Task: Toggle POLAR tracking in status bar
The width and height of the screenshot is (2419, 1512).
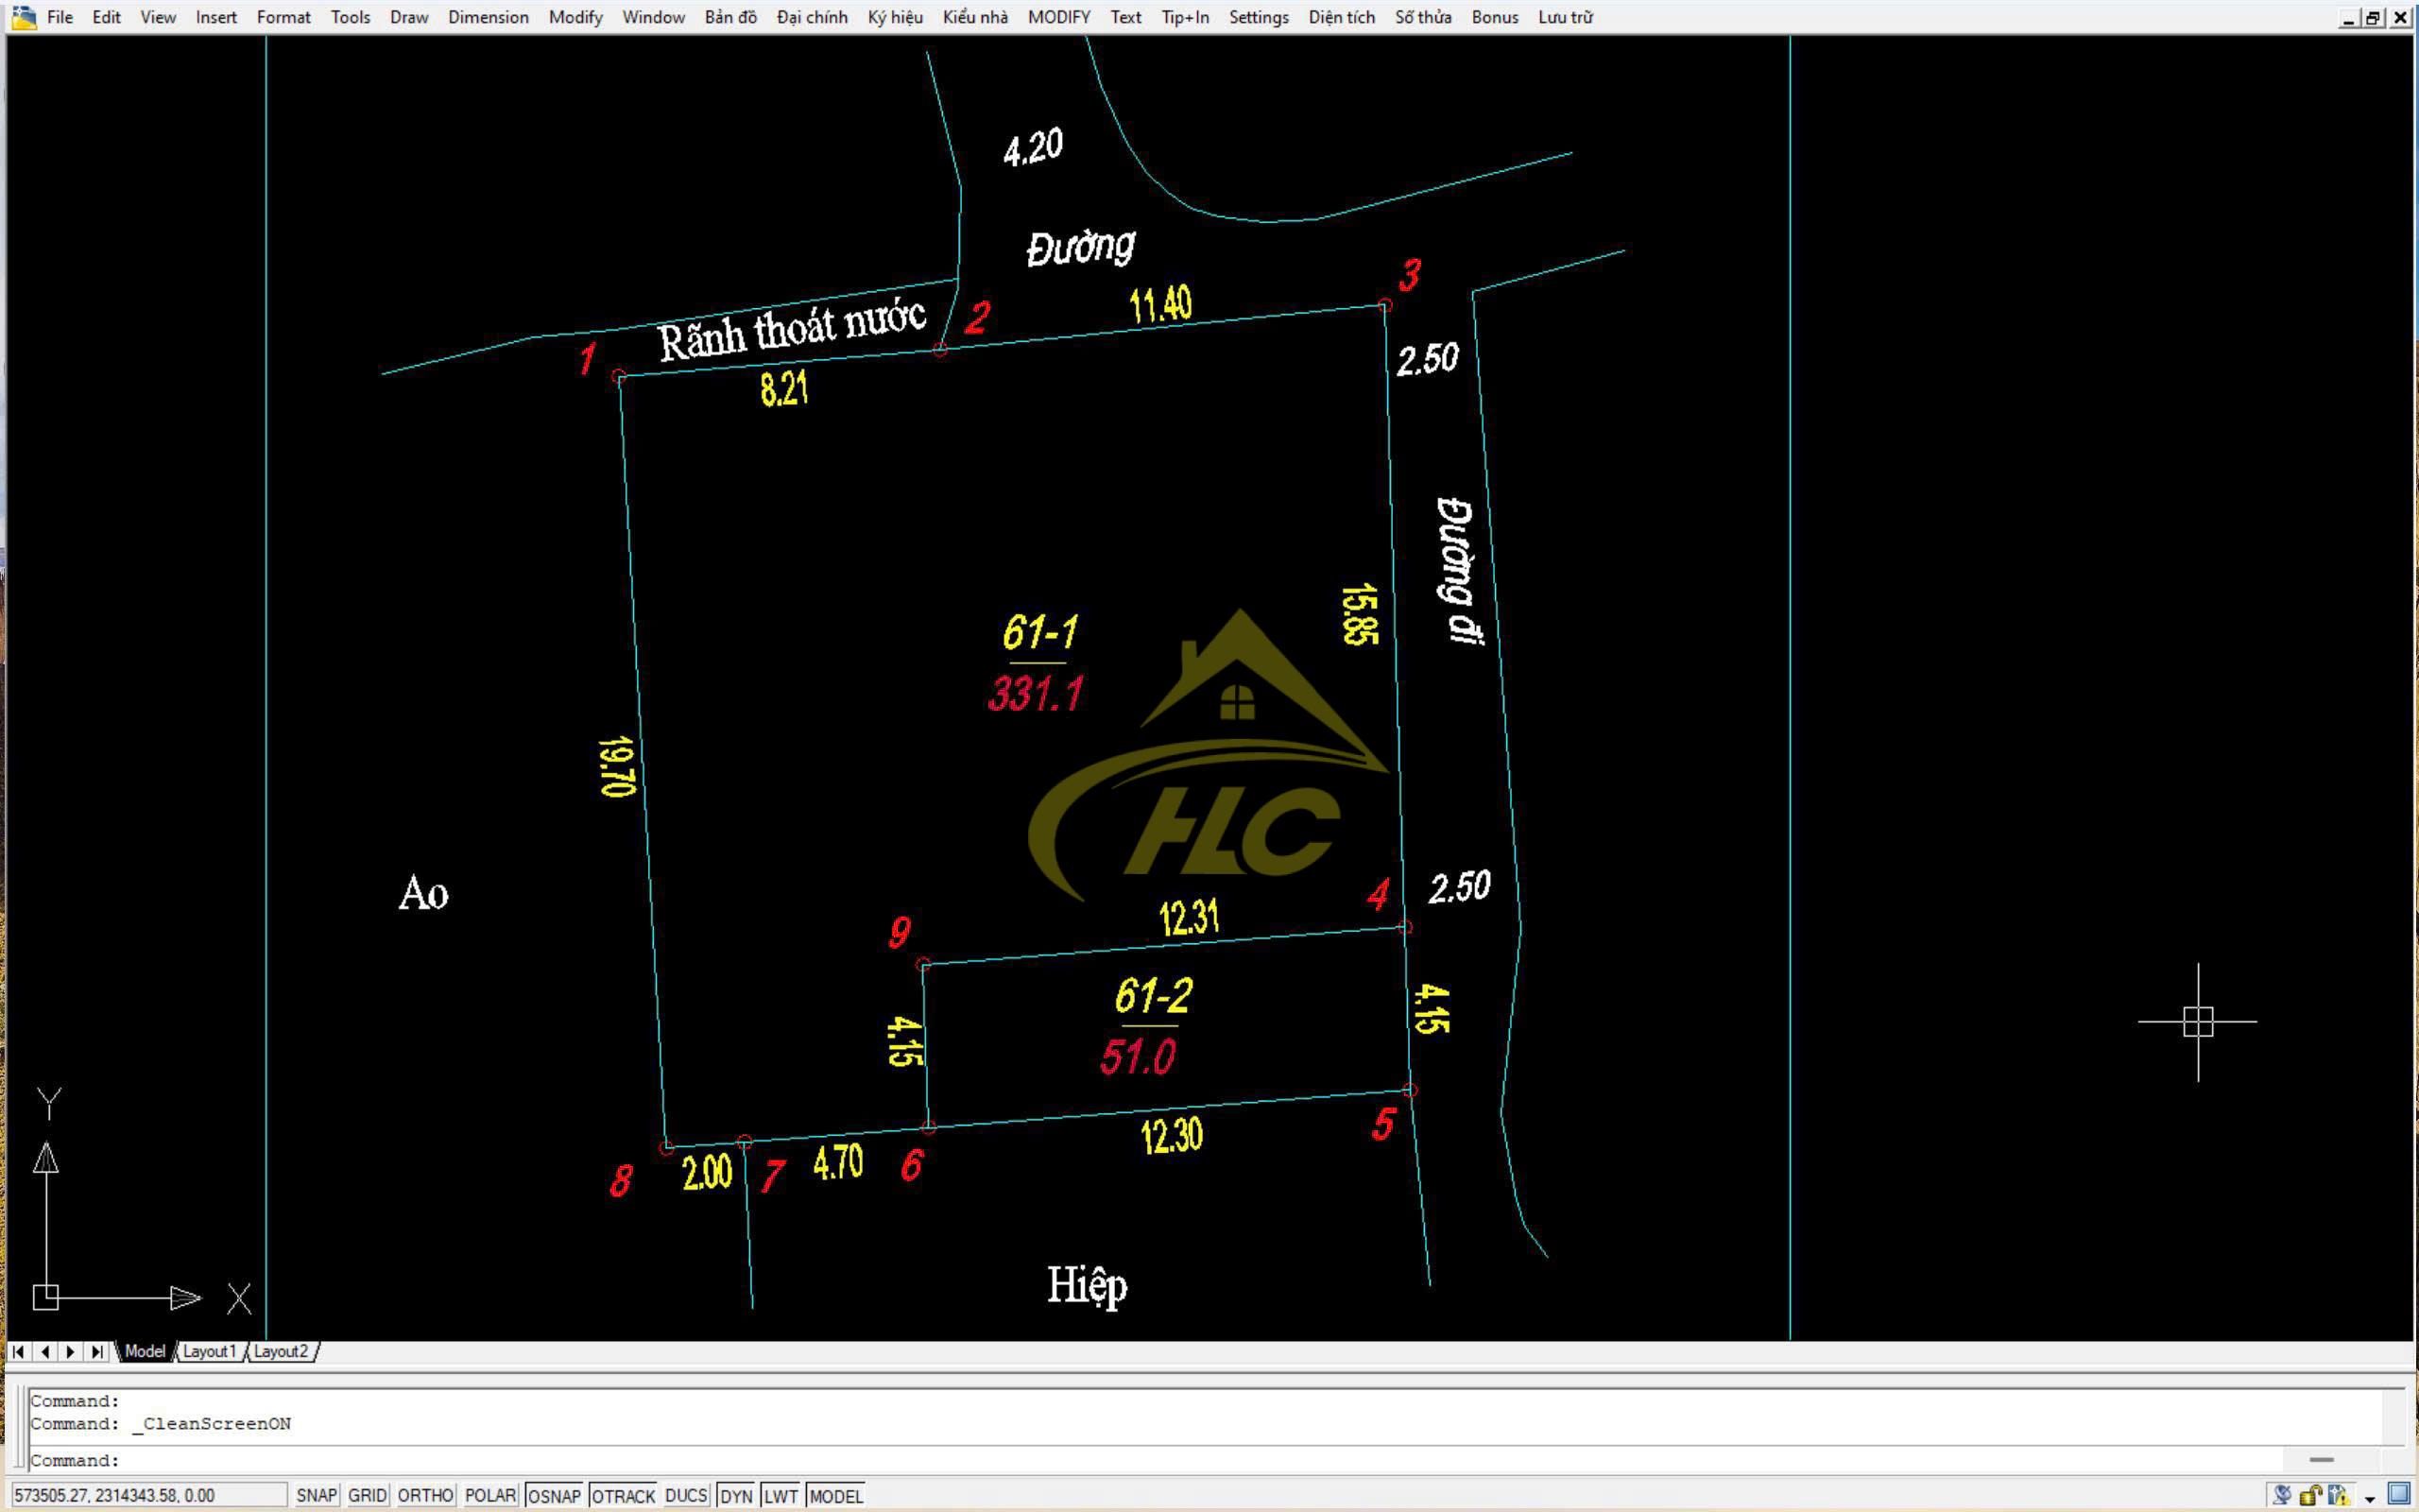Action: (489, 1495)
